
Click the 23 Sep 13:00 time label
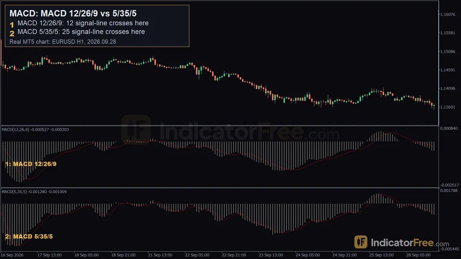click(271, 255)
